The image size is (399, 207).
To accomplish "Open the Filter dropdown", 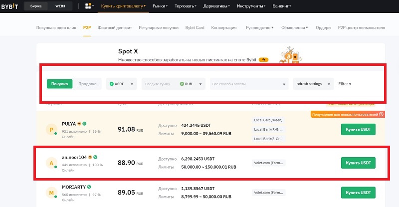I will click(x=345, y=84).
